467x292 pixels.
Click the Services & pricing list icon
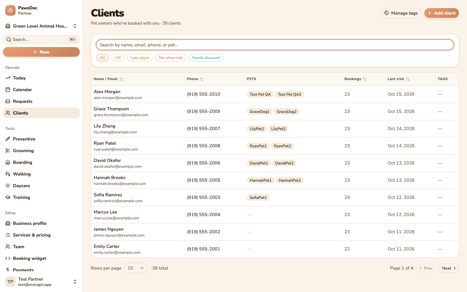(x=8, y=235)
